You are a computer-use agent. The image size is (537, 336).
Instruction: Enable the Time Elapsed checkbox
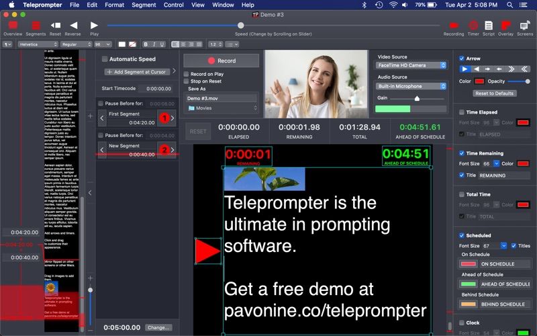click(x=462, y=112)
